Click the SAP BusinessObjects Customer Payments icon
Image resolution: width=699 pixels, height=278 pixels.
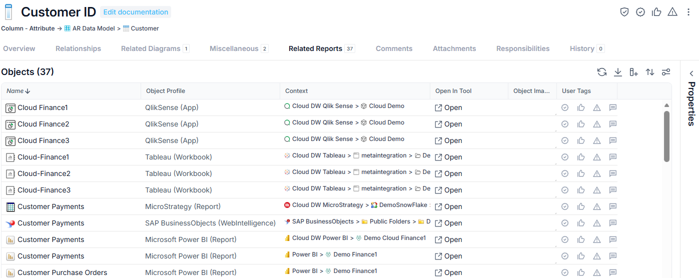pyautogui.click(x=11, y=223)
